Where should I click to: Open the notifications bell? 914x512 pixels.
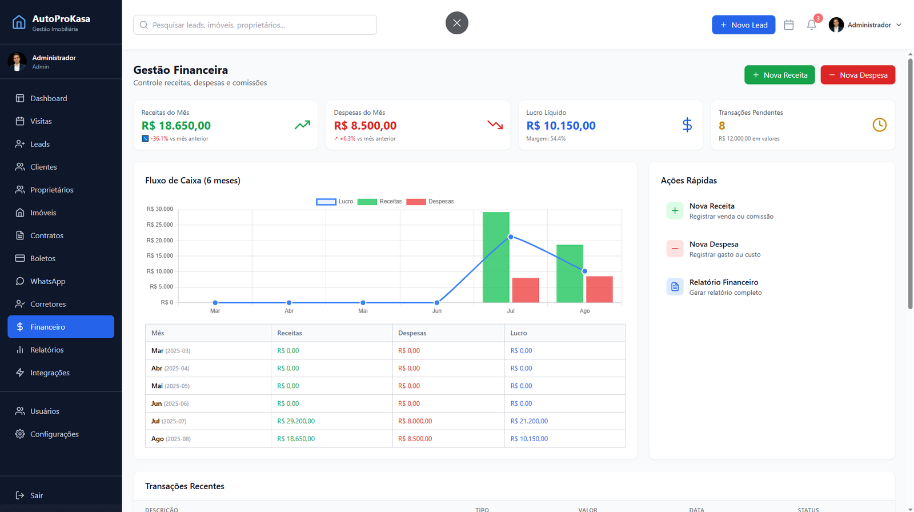[811, 25]
